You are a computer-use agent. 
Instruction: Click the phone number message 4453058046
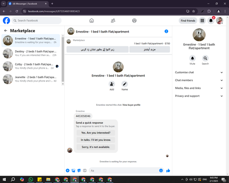pos(83,116)
